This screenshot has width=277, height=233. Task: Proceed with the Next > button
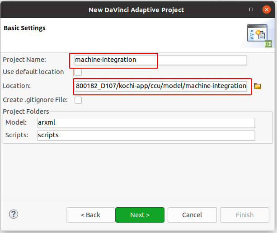point(140,215)
